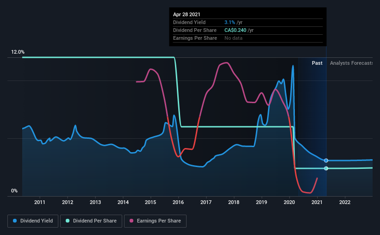Click the blue Dividend Yield data point marker
The image size is (380, 235).
(326, 161)
